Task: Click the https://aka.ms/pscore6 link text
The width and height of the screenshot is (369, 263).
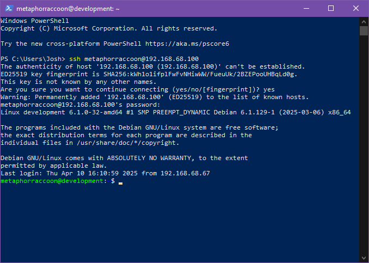Action: point(187,44)
